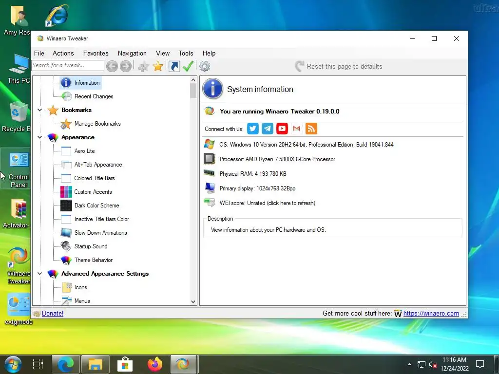
Task: Click the network tray icon
Action: 422,364
